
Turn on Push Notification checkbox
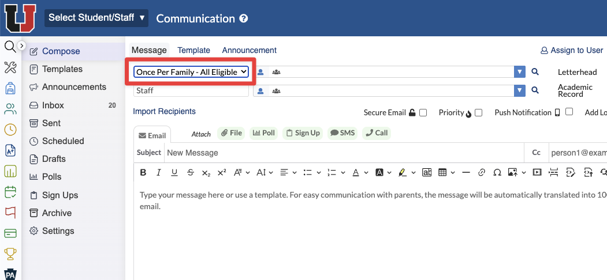tap(569, 112)
